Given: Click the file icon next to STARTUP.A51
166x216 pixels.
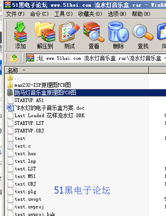Looking at the screenshot, I should click(x=10, y=100).
